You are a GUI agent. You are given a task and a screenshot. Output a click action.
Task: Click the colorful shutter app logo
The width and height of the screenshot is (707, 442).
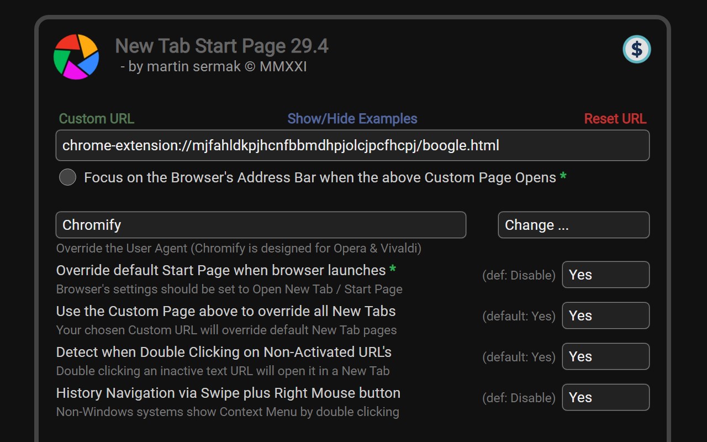pyautogui.click(x=76, y=56)
